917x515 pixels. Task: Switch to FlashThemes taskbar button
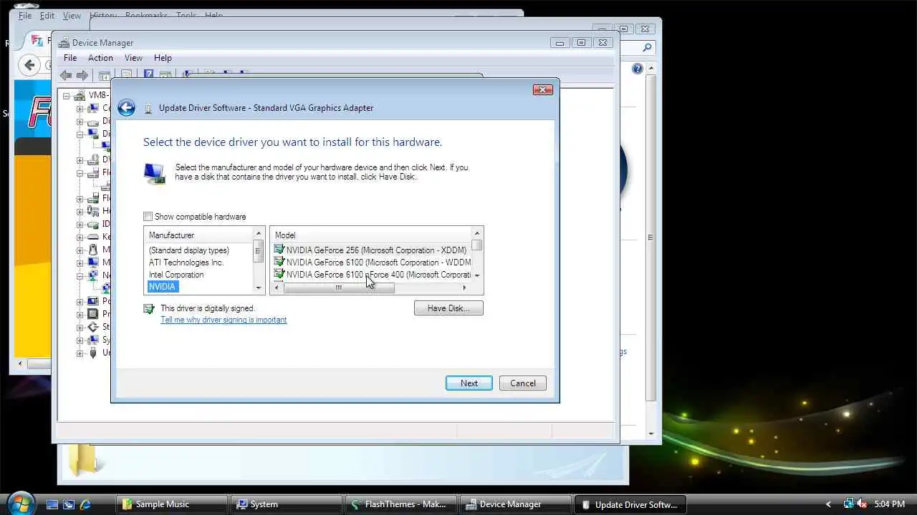coord(401,504)
